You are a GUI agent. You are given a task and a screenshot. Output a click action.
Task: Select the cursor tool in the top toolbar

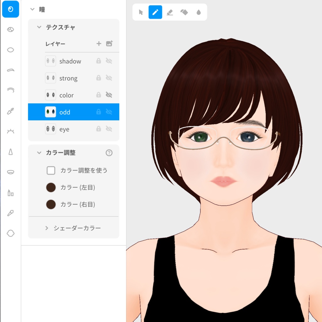141,12
